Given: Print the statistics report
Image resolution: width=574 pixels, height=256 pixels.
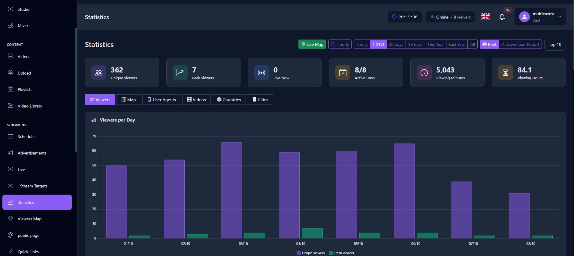Looking at the screenshot, I should (x=489, y=44).
